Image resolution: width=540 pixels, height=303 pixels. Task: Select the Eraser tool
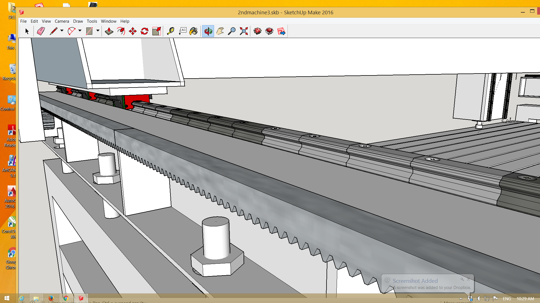click(41, 31)
